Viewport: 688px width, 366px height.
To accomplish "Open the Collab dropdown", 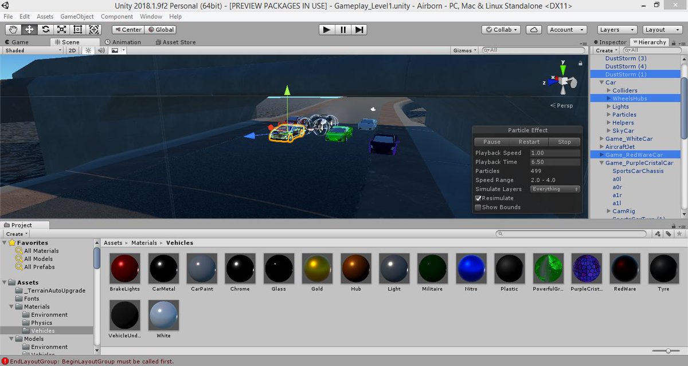I will click(502, 30).
